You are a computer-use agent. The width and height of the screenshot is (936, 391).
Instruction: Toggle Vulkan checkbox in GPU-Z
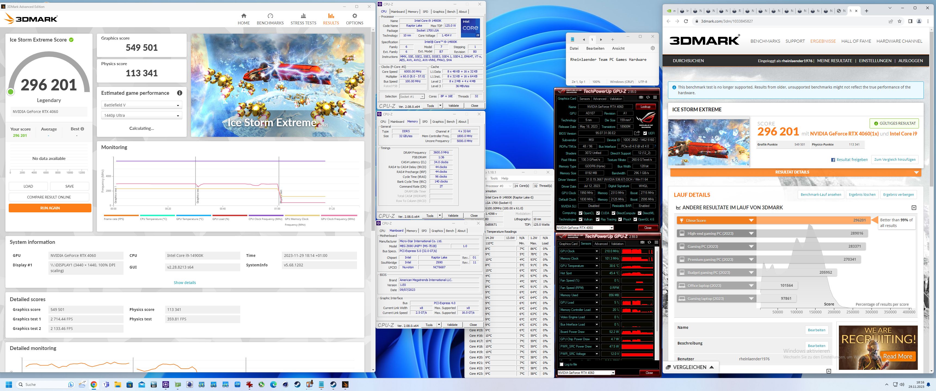pos(580,219)
